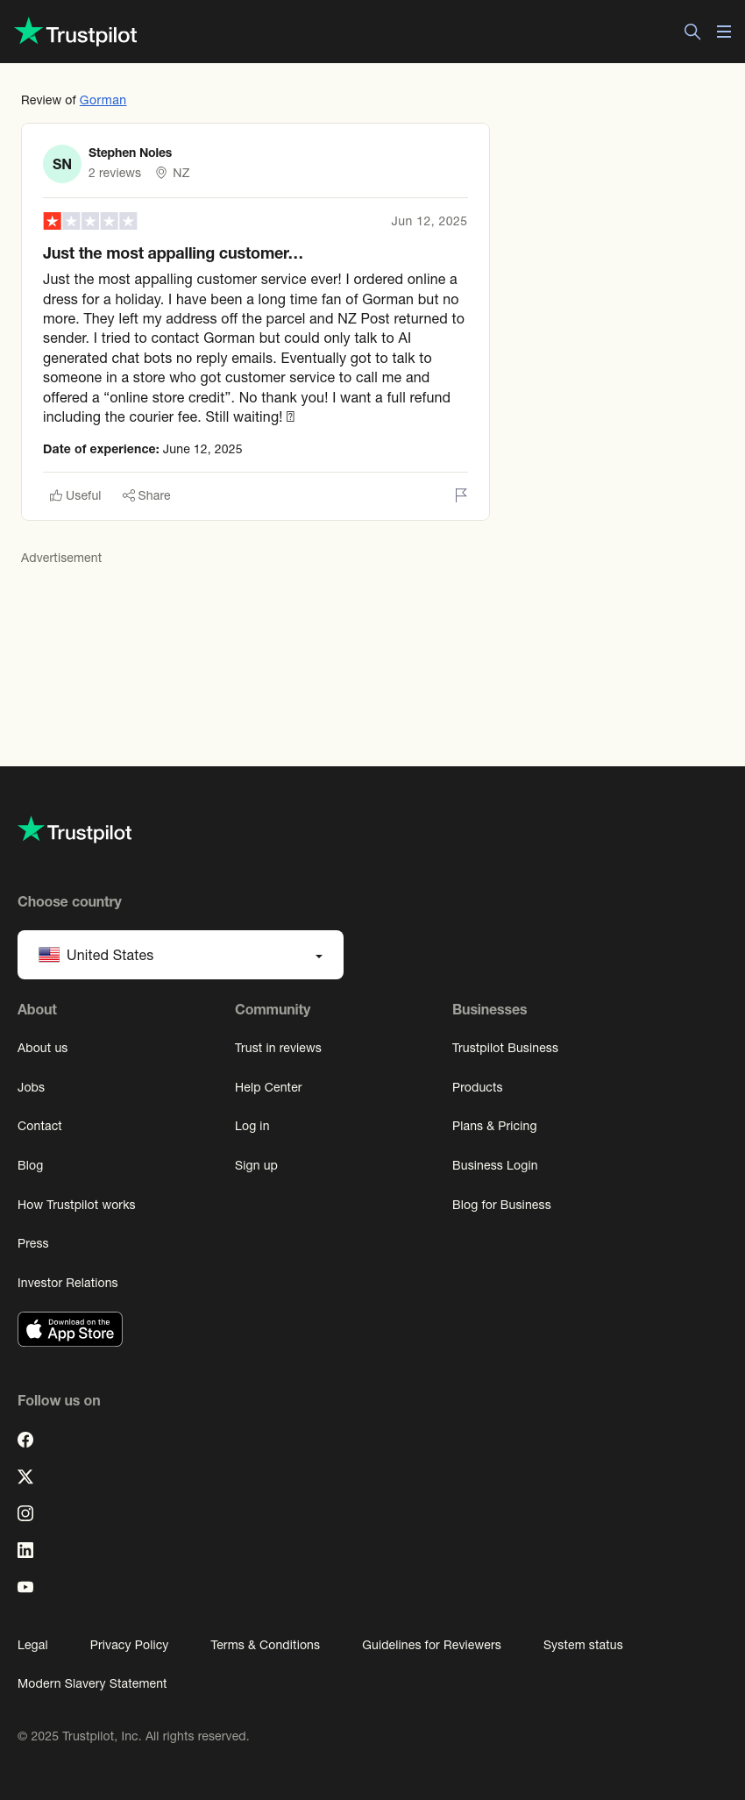
Task: Open Stephen Noles reviewer profile
Action: (130, 153)
